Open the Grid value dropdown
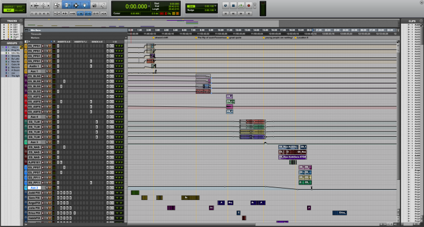Image resolution: width=424 pixels, height=227 pixels. tap(215, 6)
